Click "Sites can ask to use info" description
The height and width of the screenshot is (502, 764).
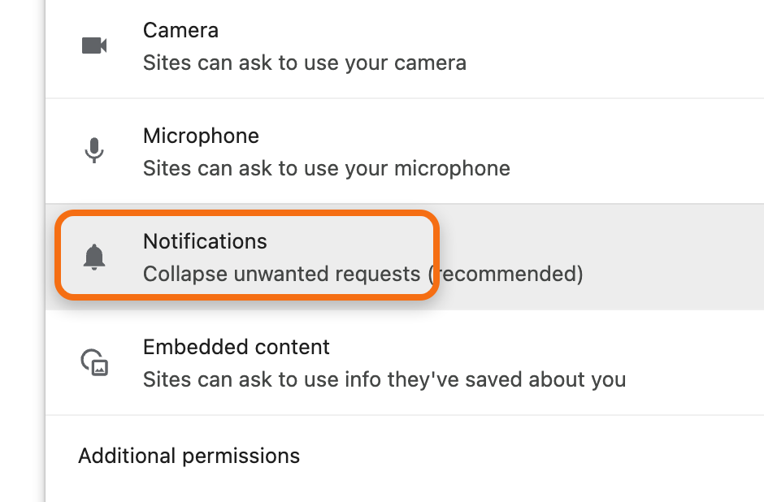pyautogui.click(x=384, y=380)
